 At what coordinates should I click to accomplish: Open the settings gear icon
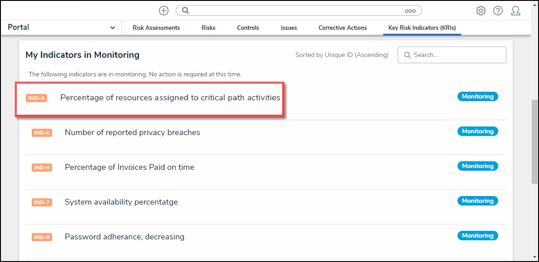(x=481, y=10)
